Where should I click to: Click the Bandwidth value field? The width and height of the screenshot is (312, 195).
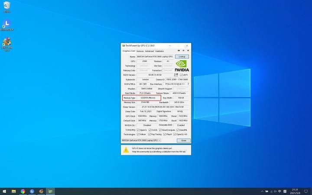[x=179, y=102]
